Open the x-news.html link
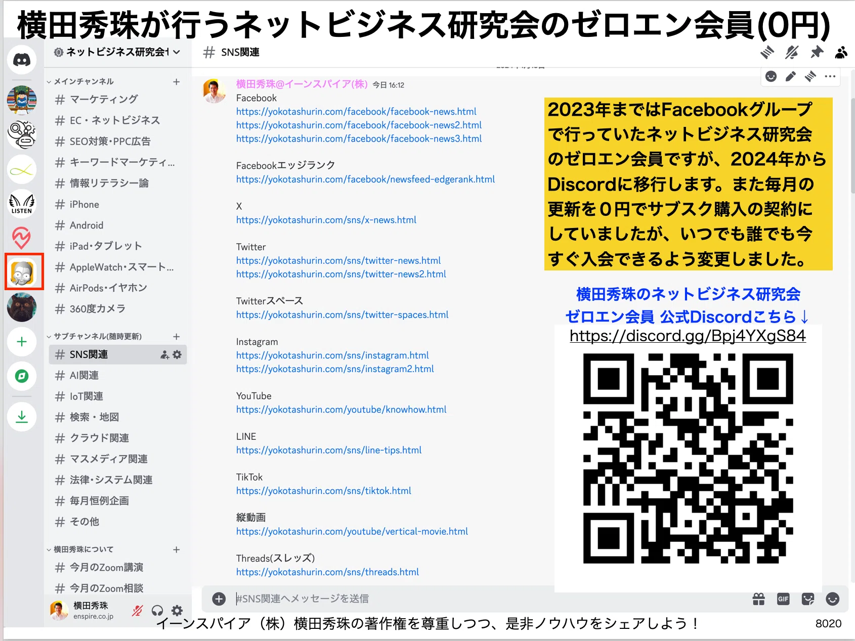 (x=326, y=220)
